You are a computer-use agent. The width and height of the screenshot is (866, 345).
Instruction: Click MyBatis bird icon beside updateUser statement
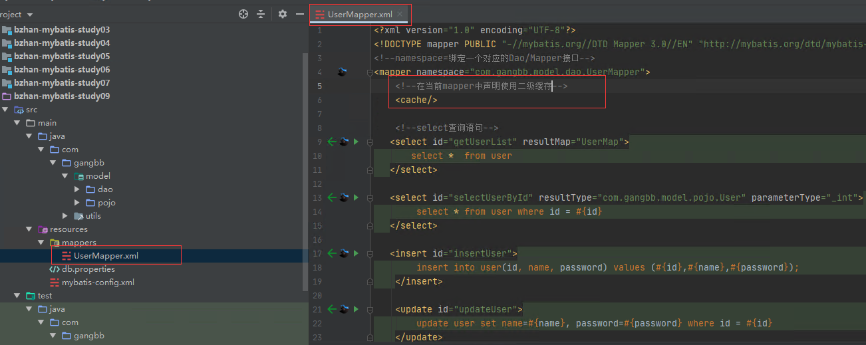[344, 309]
